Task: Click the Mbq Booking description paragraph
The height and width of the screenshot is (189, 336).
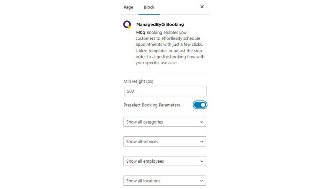Action: (x=170, y=48)
